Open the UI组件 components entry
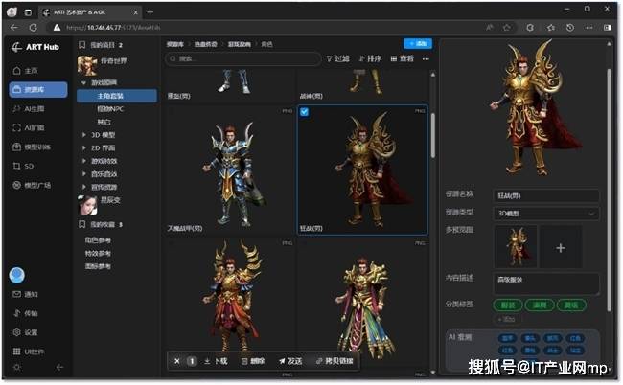Screen dimensions: 623x385 (x=29, y=351)
